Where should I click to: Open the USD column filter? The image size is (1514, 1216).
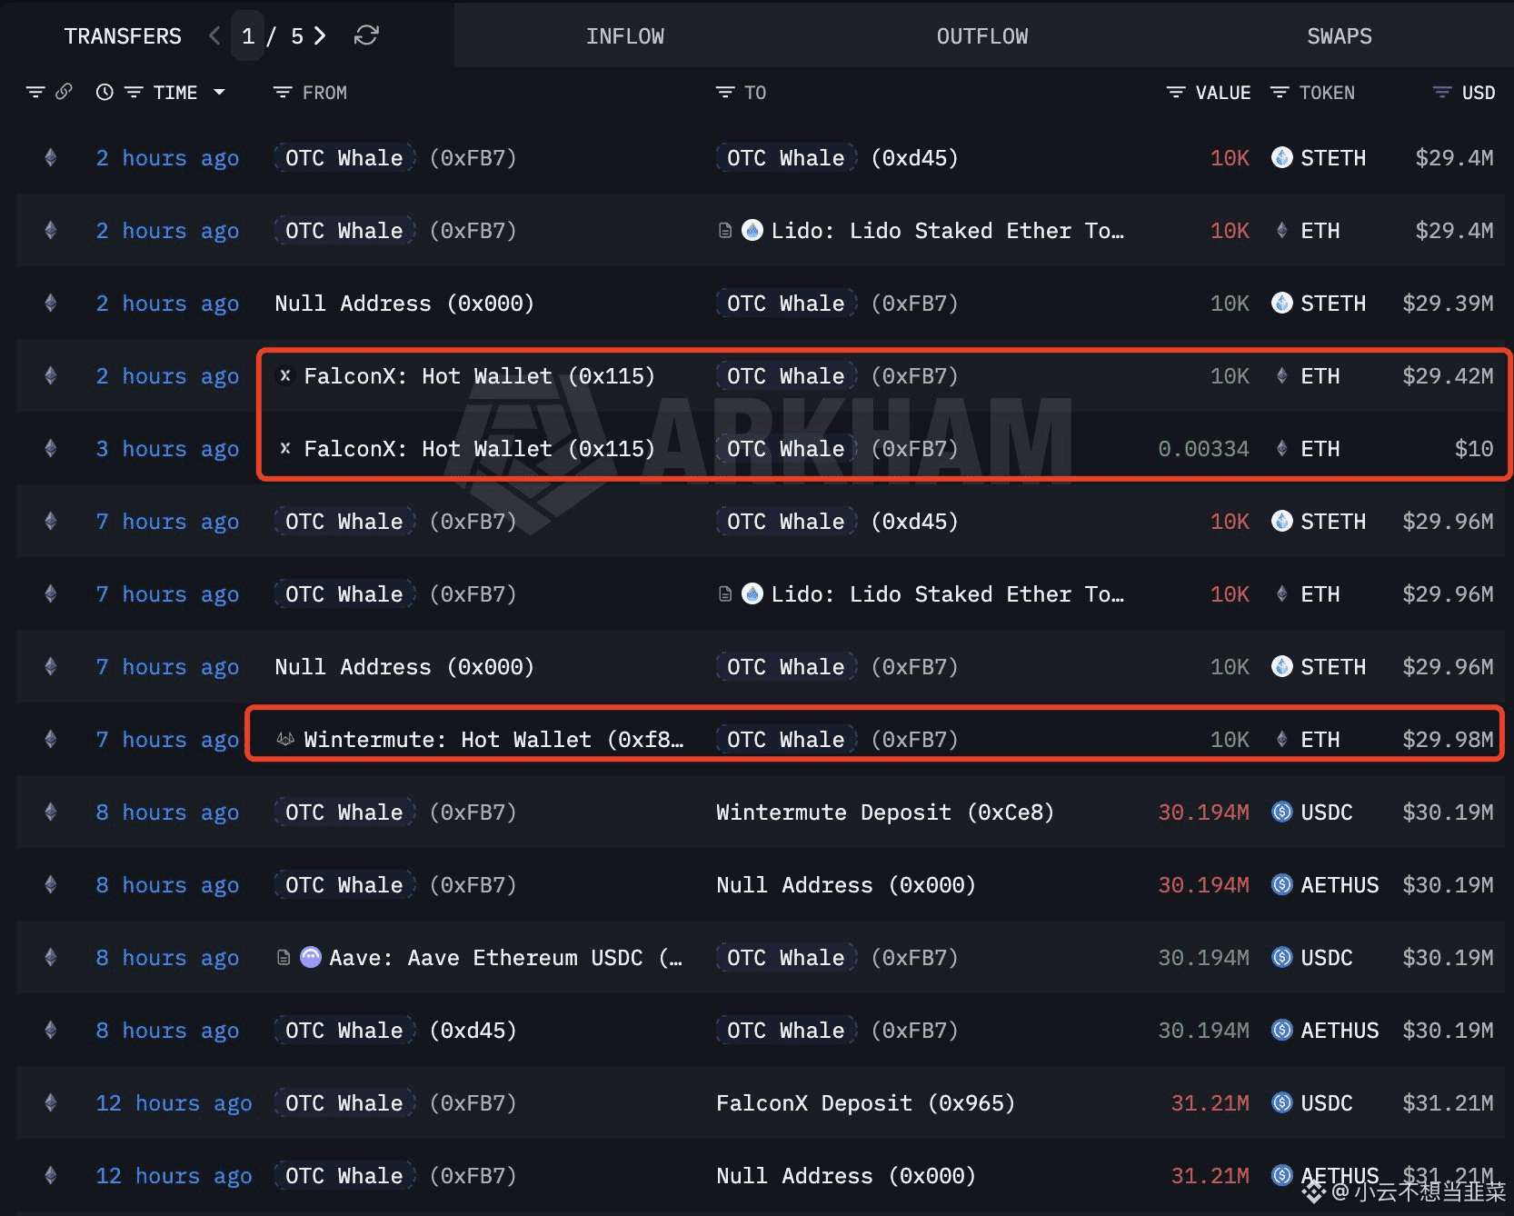(x=1442, y=92)
